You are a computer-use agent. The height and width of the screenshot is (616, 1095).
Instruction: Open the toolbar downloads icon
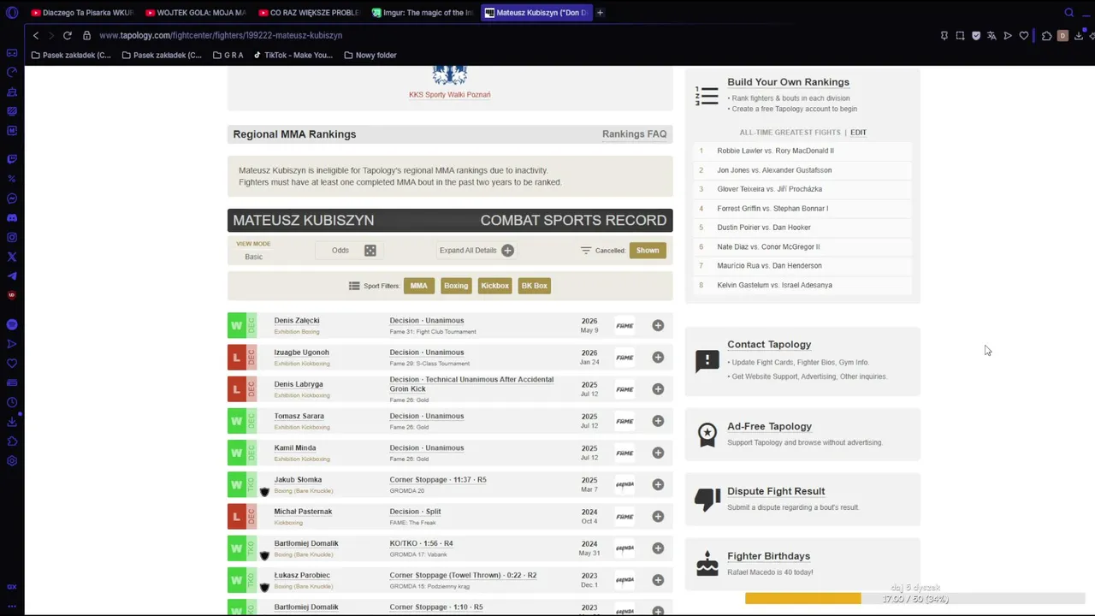pyautogui.click(x=1079, y=35)
